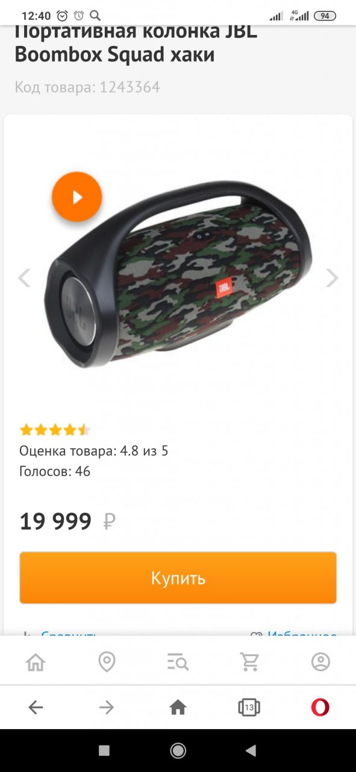The image size is (356, 772).
Task: Tap the star rating row
Action: 55,430
